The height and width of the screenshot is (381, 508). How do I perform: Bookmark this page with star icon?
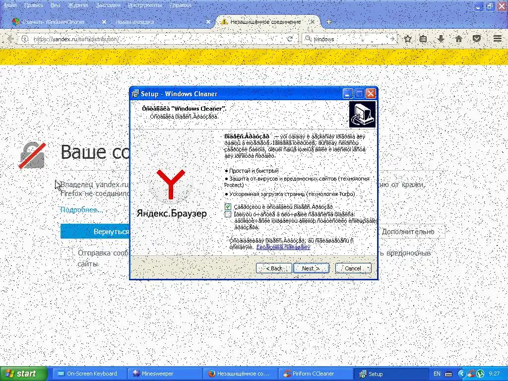click(408, 39)
